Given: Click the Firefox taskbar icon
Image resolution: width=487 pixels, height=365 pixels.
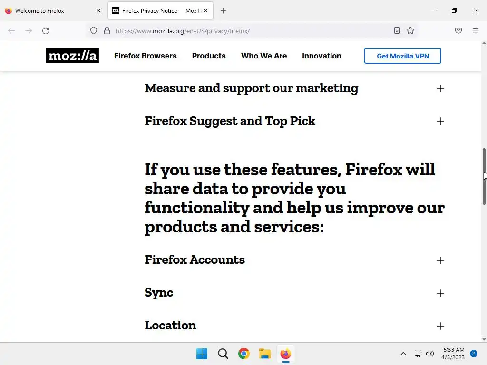Looking at the screenshot, I should (286, 354).
